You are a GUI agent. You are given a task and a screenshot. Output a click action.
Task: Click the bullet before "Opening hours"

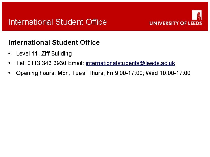click(x=9, y=73)
